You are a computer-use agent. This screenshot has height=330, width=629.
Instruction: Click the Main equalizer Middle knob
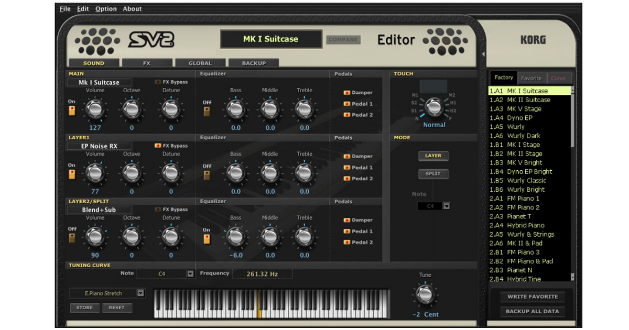270,109
